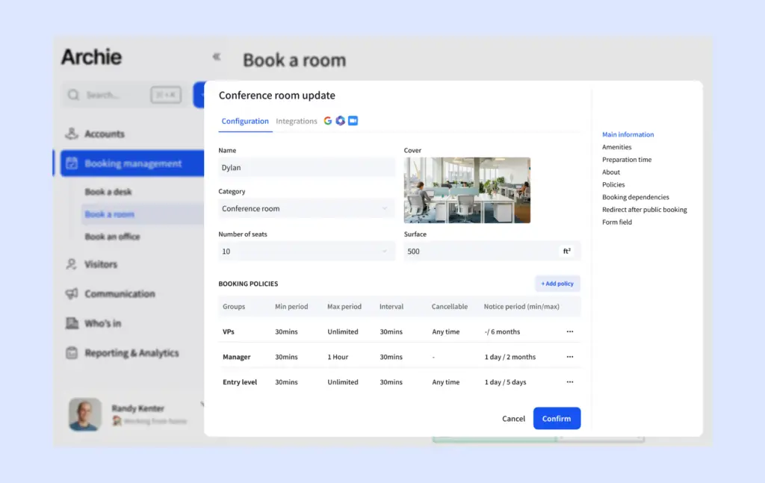Jump to Main information section
765x483 pixels.
tap(628, 134)
